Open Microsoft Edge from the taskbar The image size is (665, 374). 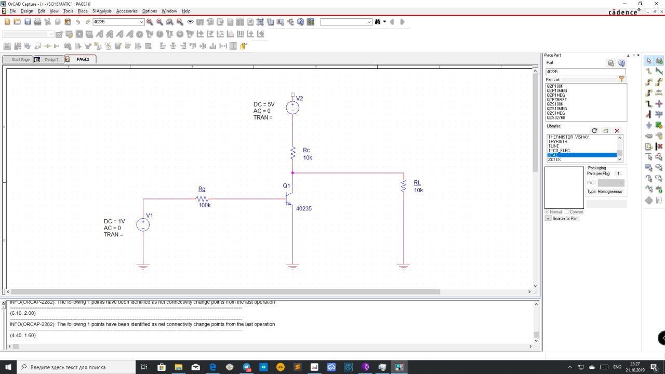point(212,367)
